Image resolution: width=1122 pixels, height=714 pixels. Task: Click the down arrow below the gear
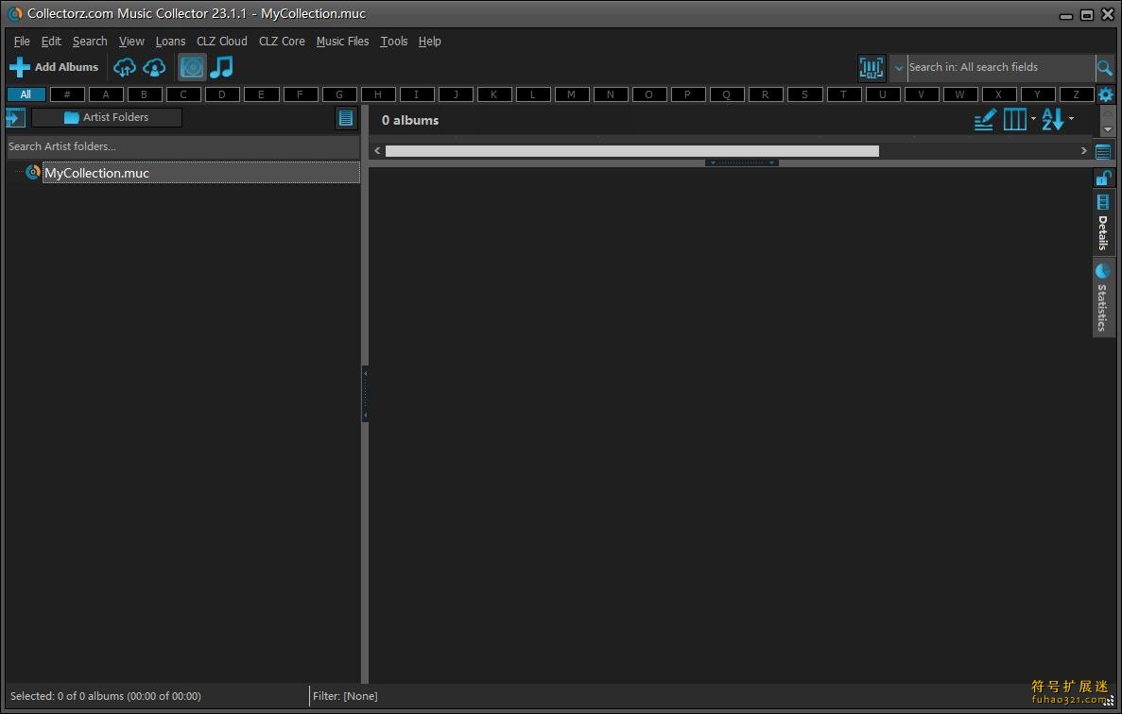click(1107, 129)
